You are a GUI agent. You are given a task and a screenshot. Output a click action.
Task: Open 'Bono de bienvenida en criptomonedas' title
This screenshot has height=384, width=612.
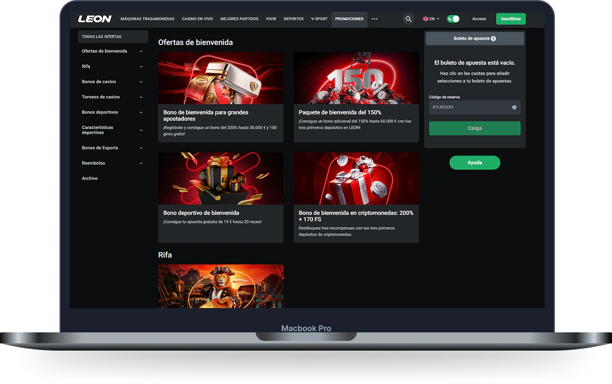356,216
